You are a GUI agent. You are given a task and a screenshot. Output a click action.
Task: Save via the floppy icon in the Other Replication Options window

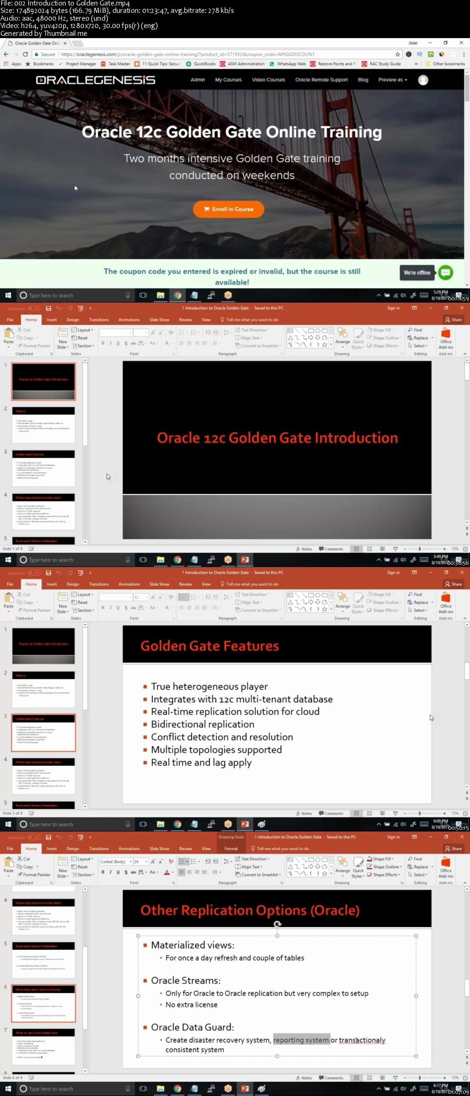(48, 837)
